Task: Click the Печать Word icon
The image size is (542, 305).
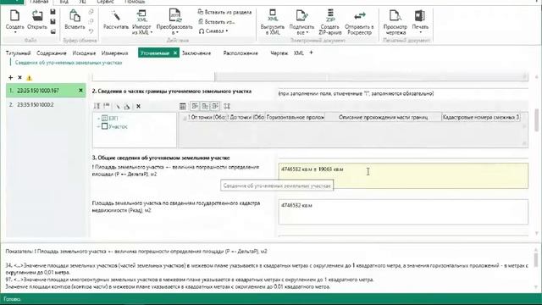Action: (x=420, y=16)
